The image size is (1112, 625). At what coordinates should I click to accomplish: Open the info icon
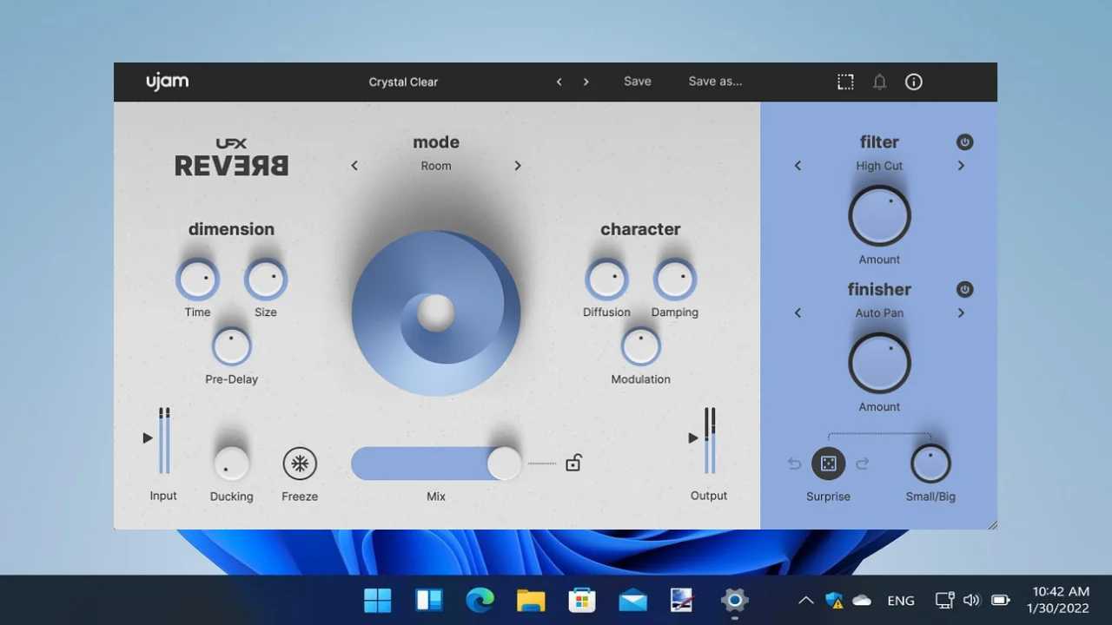[x=914, y=82]
